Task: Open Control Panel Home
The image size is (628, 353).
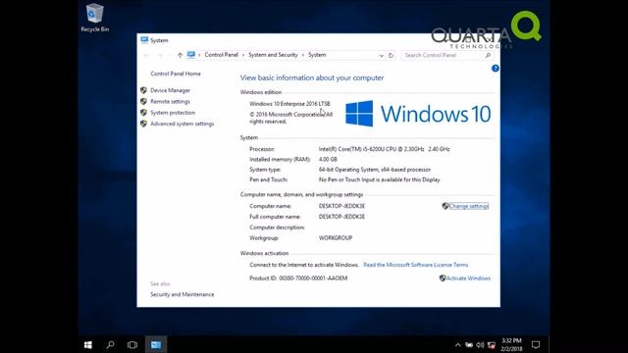Action: tap(176, 74)
